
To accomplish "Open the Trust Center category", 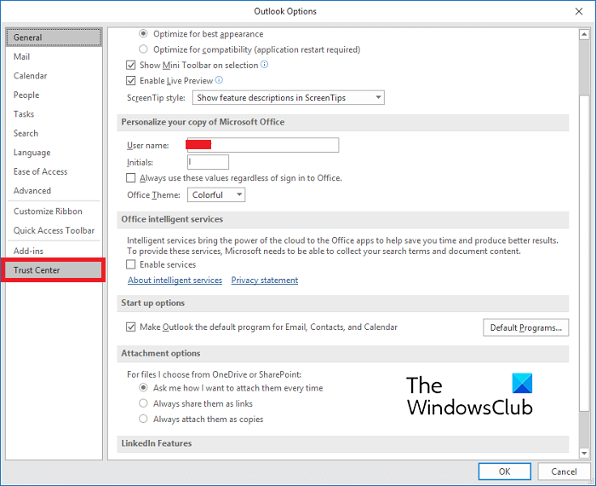I will (x=53, y=269).
